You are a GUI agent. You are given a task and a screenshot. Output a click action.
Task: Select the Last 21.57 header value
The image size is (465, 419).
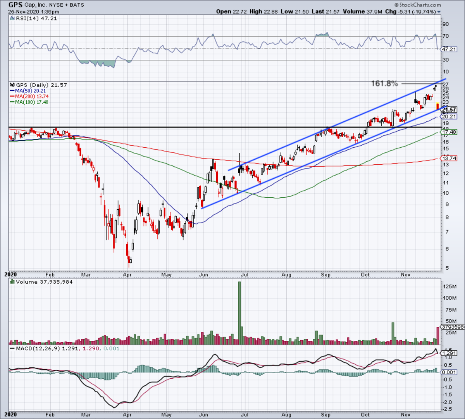click(325, 12)
